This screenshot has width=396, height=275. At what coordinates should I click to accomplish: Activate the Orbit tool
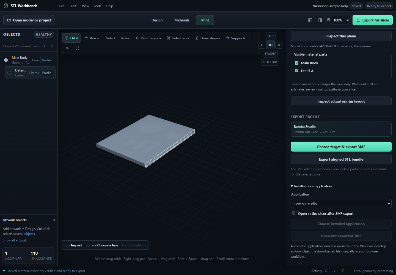coord(72,38)
